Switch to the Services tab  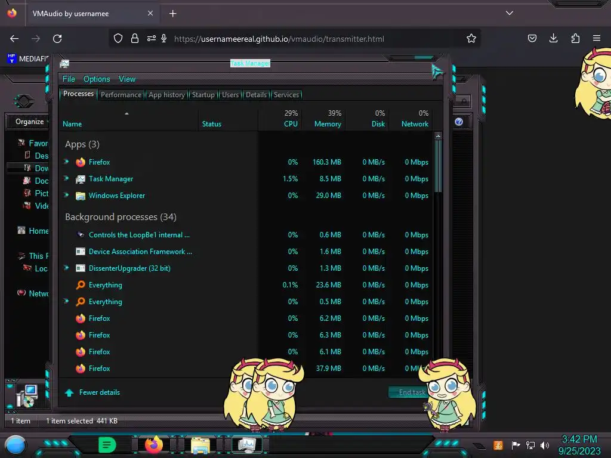click(286, 95)
